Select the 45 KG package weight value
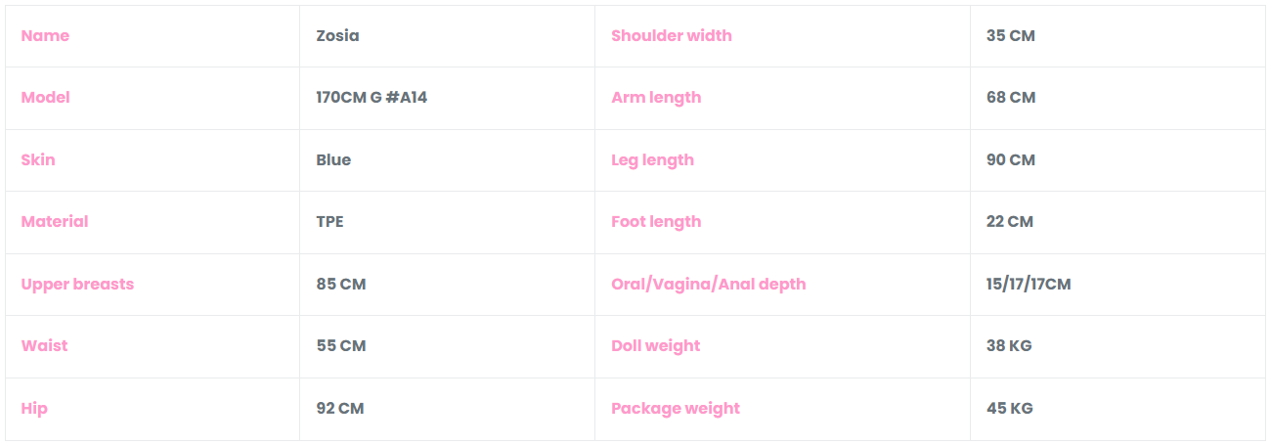Screen dimensions: 1270x445 tap(1010, 409)
